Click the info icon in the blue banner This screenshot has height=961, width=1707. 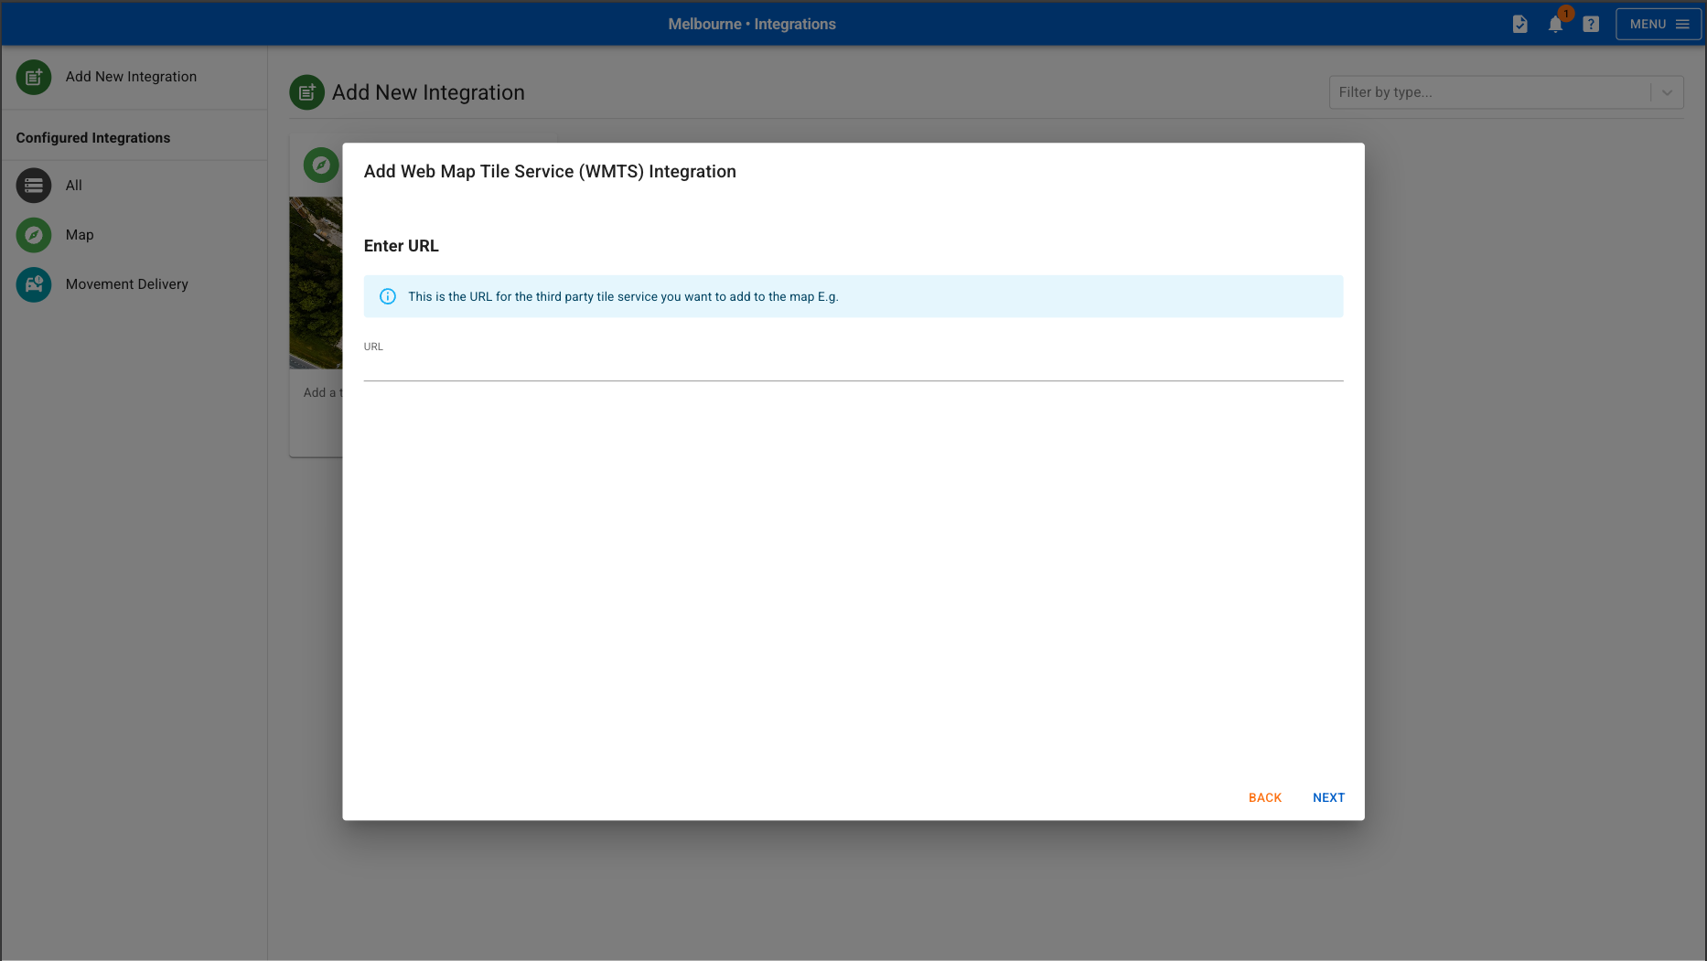388,296
